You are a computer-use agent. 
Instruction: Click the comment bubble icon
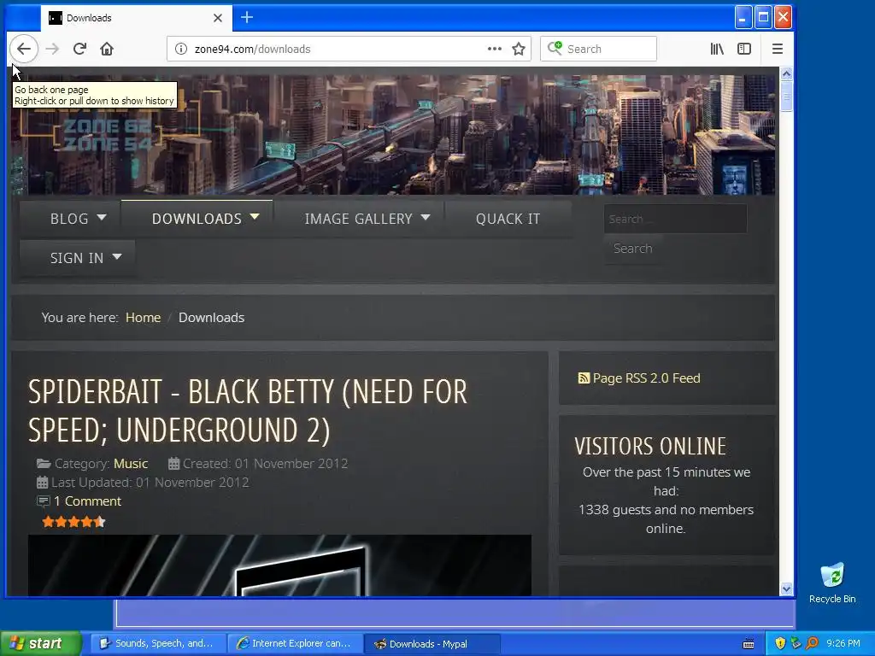(43, 501)
